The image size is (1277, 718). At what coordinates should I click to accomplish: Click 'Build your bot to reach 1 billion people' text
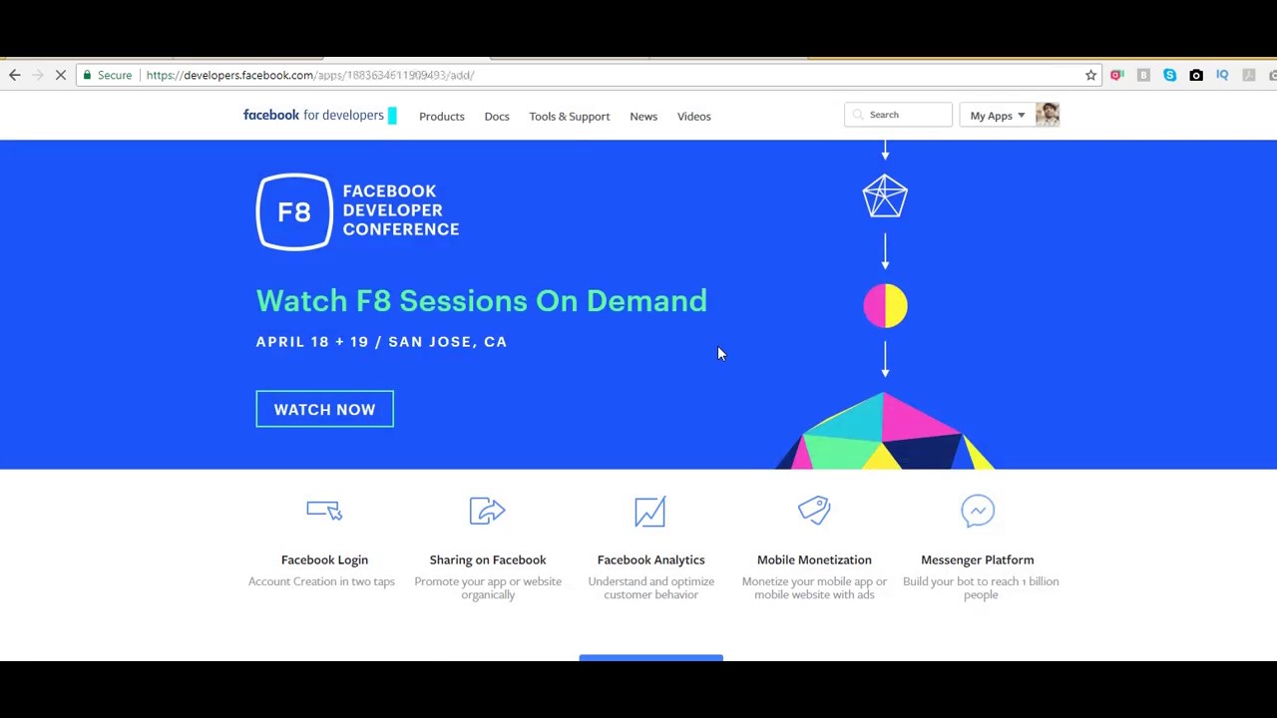pos(981,587)
